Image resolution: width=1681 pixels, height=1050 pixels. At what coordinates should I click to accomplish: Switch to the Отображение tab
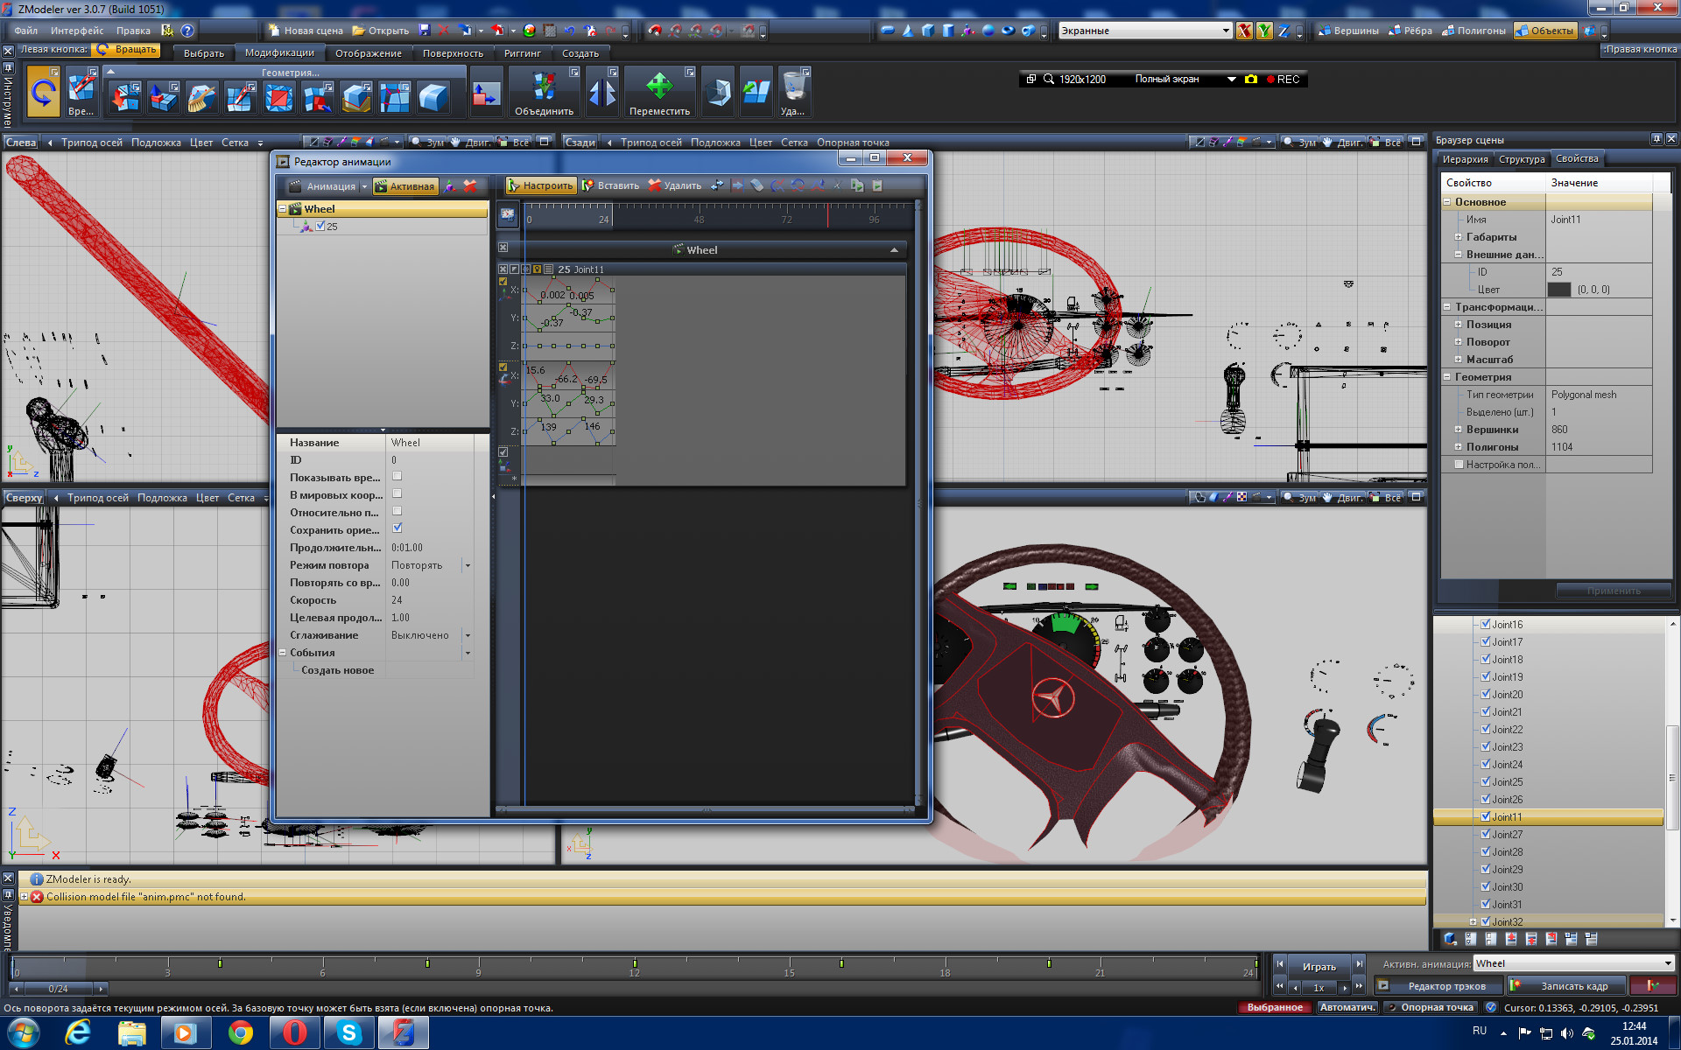[x=369, y=53]
